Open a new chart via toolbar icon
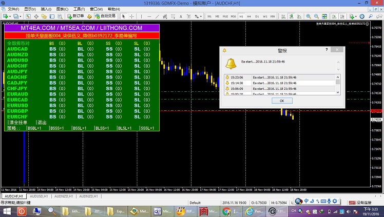 5,16
